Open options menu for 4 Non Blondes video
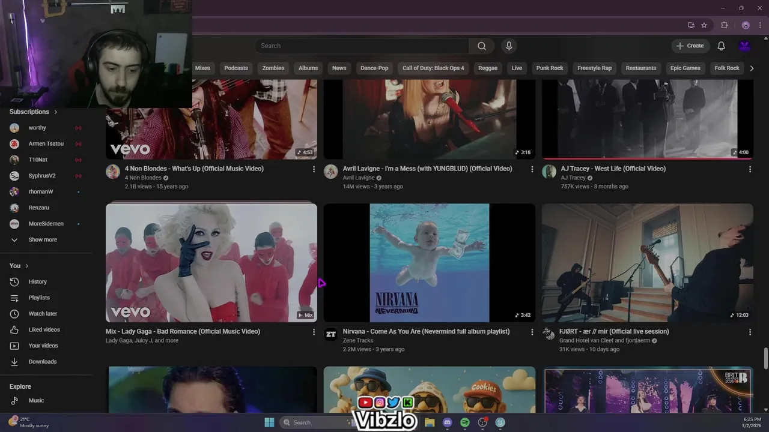The height and width of the screenshot is (432, 769). click(314, 169)
